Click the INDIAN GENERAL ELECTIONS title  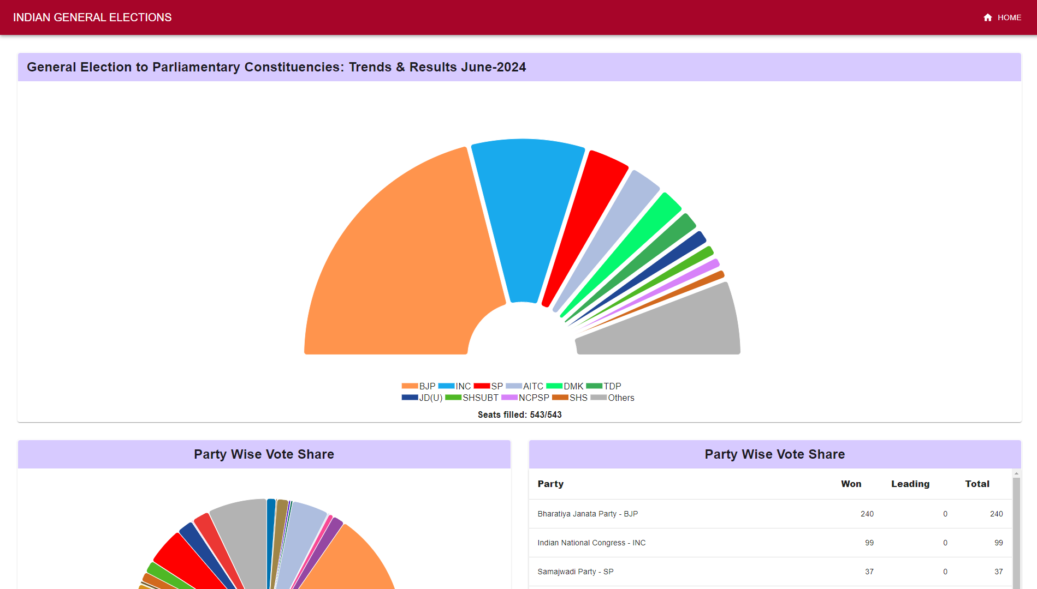92,17
